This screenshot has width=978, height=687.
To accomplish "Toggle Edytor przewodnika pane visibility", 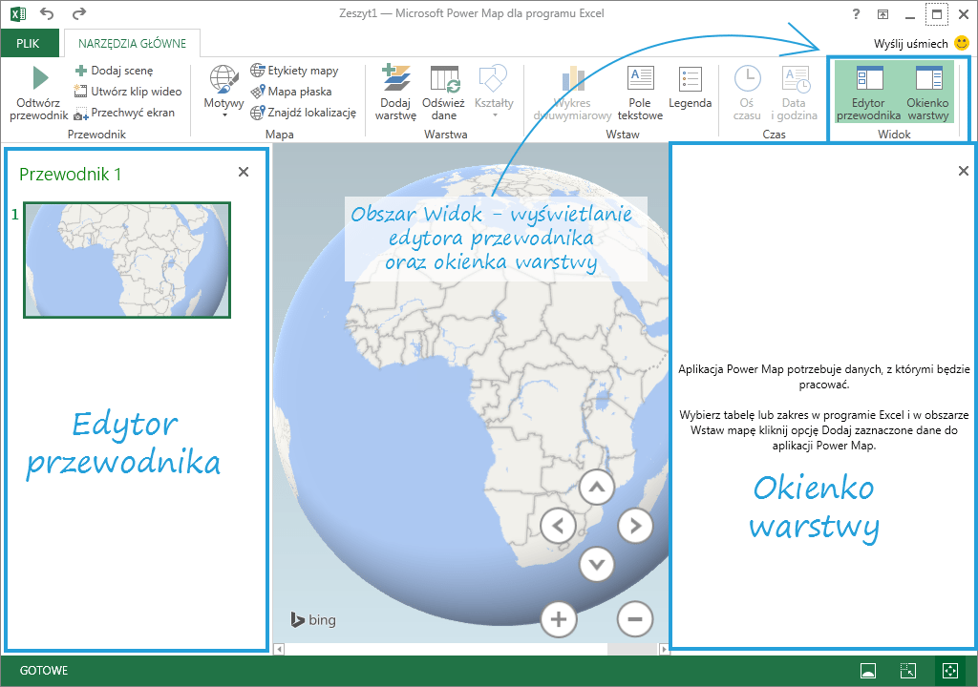I will (x=868, y=93).
